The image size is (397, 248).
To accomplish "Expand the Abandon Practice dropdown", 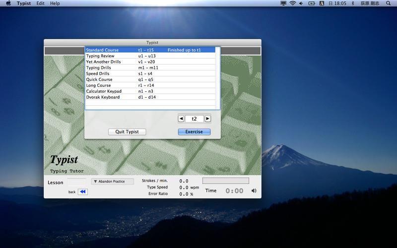I will coord(113,182).
